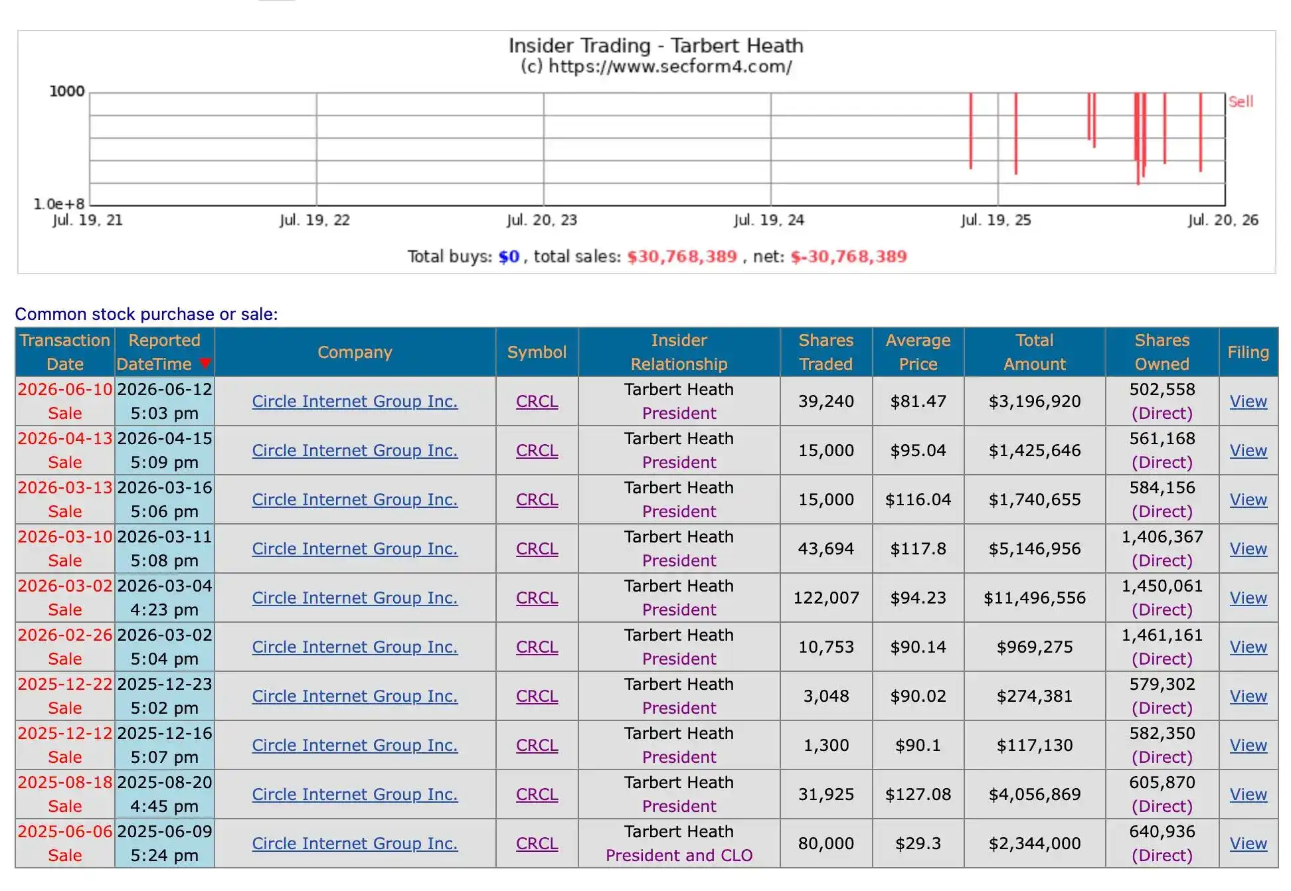
Task: Open Circle Internet Group link for 2026-04-13 sale
Action: coord(355,450)
